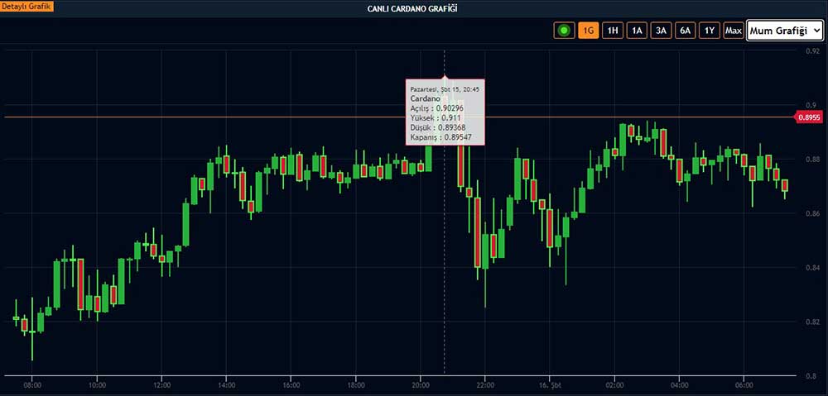The width and height of the screenshot is (828, 396).
Task: Click the 0.84 price axis label
Action: click(x=814, y=267)
